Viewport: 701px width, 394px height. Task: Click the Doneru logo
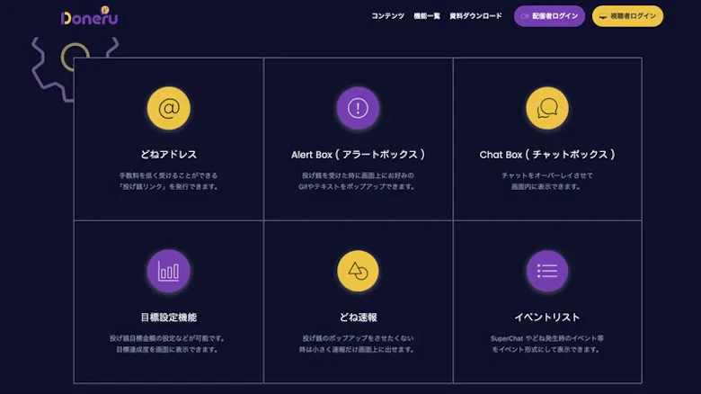(89, 16)
